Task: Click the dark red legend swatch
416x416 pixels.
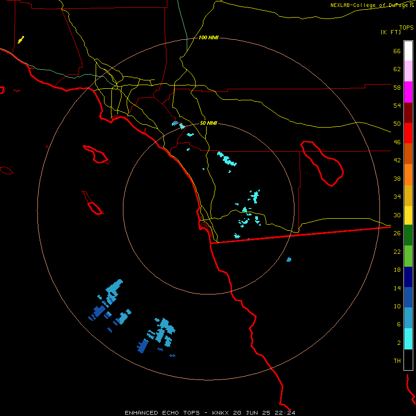Action: click(x=408, y=113)
